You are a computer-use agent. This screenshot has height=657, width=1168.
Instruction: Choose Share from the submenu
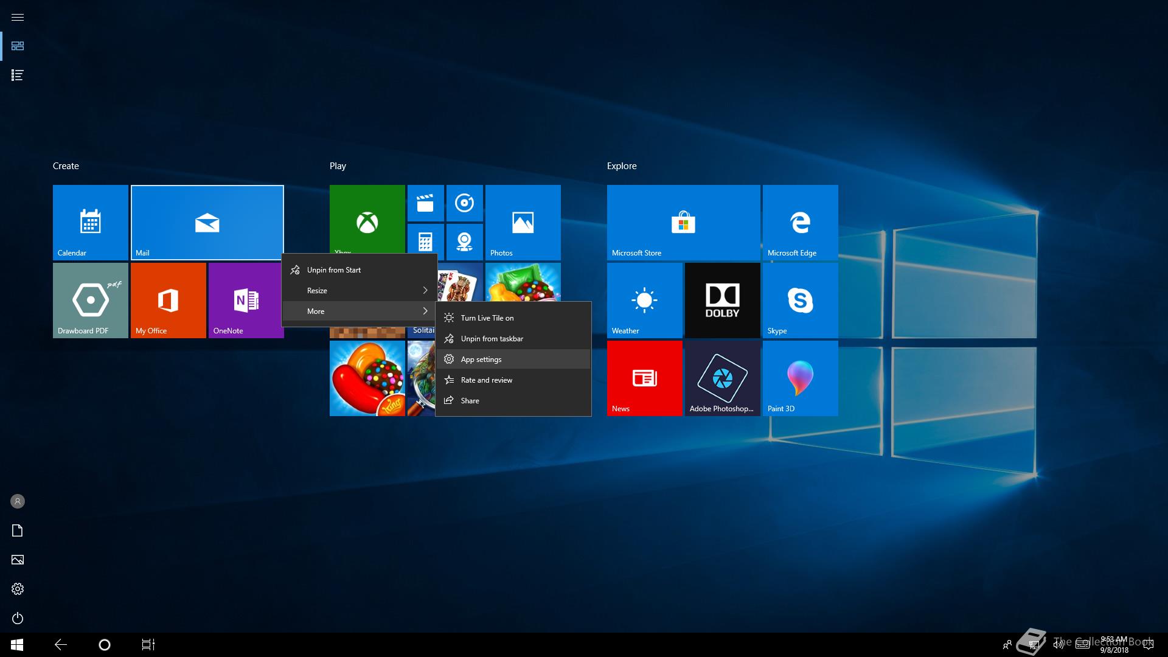pyautogui.click(x=513, y=401)
